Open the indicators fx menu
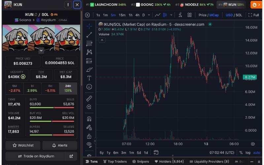Image resolution: width=264 pixels, height=165 pixels. 180,15
